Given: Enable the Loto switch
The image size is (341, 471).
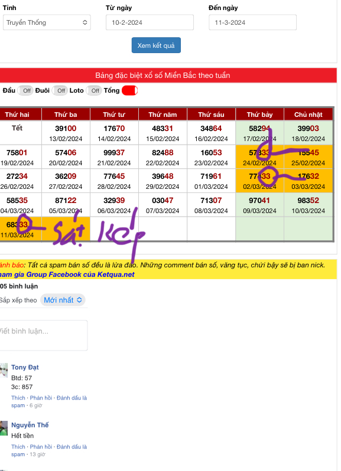Looking at the screenshot, I should pos(93,90).
